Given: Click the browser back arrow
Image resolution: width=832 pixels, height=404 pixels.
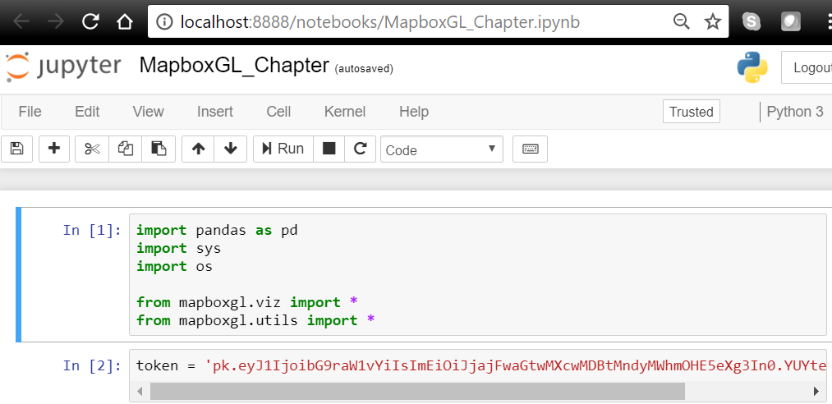Looking at the screenshot, I should (x=21, y=21).
